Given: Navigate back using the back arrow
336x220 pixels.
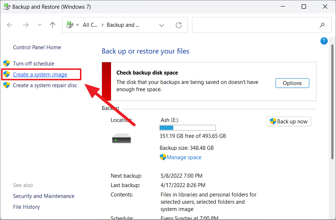Looking at the screenshot, I should 10,25.
